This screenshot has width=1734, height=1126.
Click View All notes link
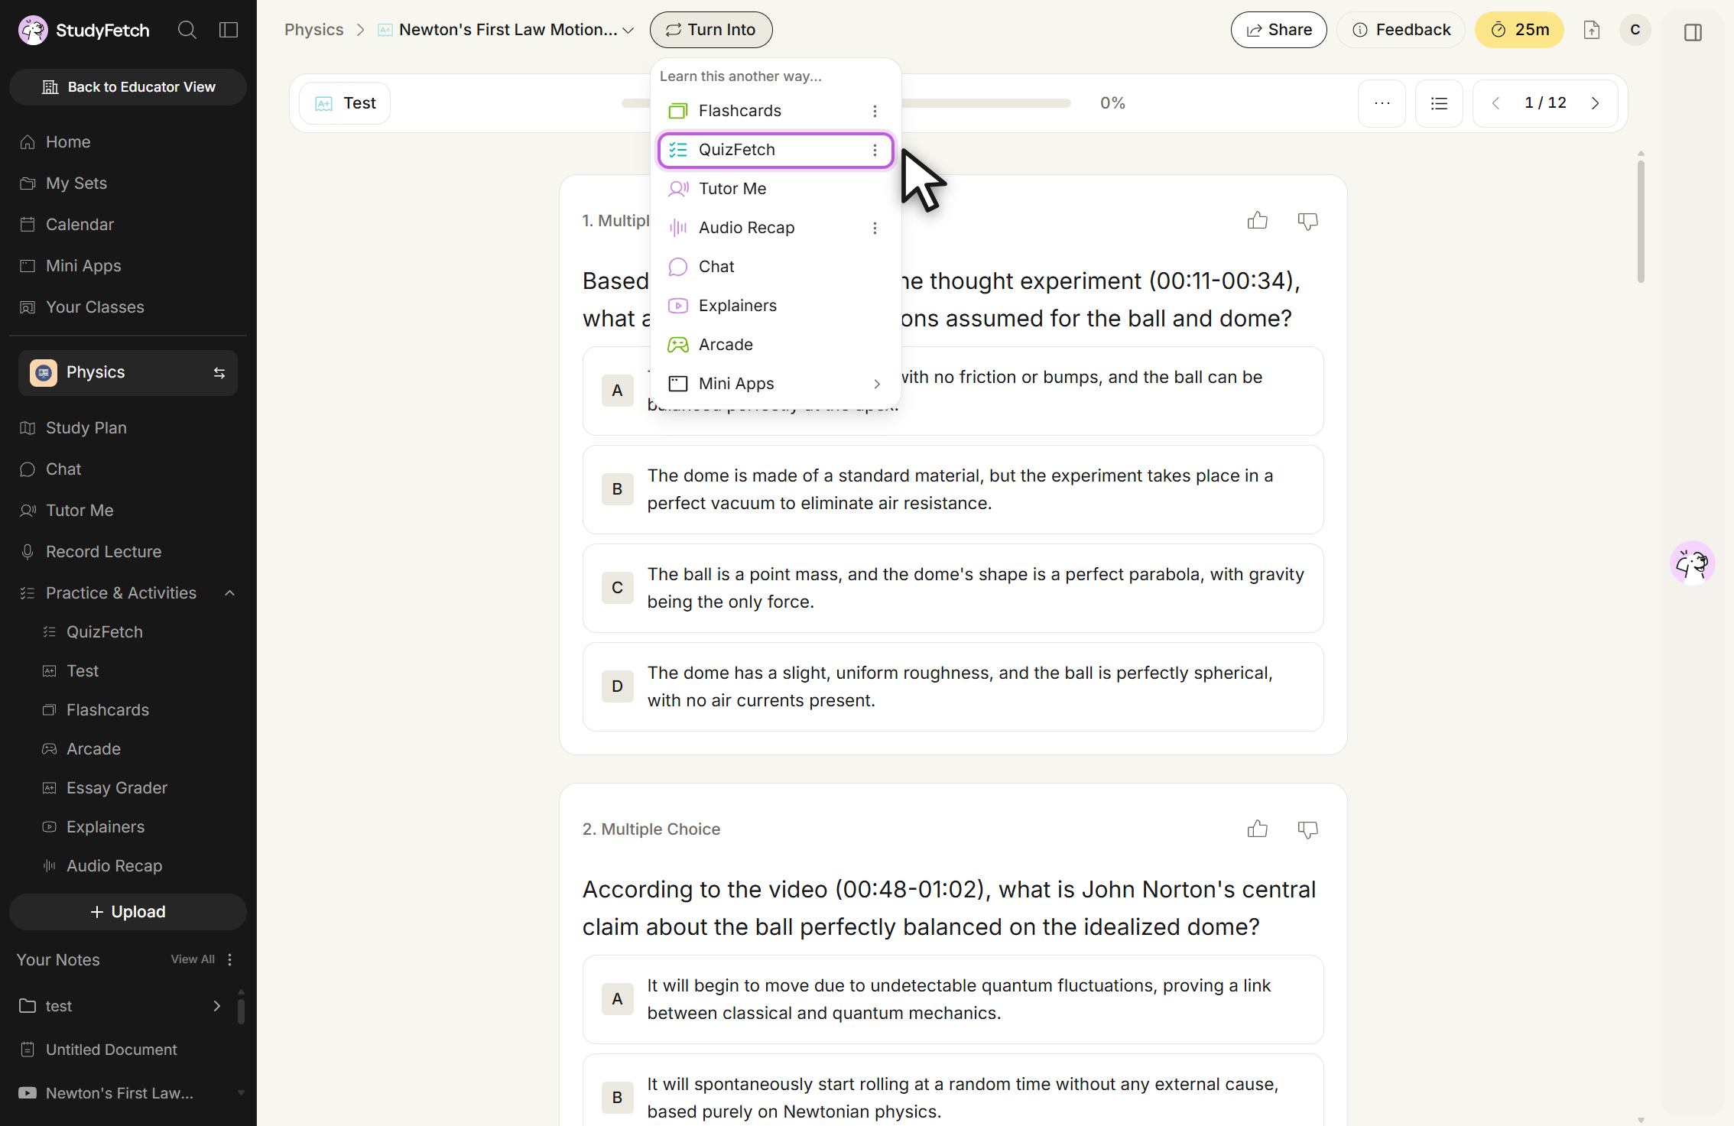[x=193, y=959]
